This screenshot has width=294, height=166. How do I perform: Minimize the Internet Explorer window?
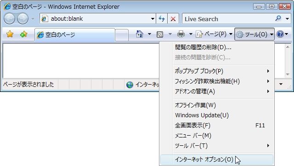259,6
